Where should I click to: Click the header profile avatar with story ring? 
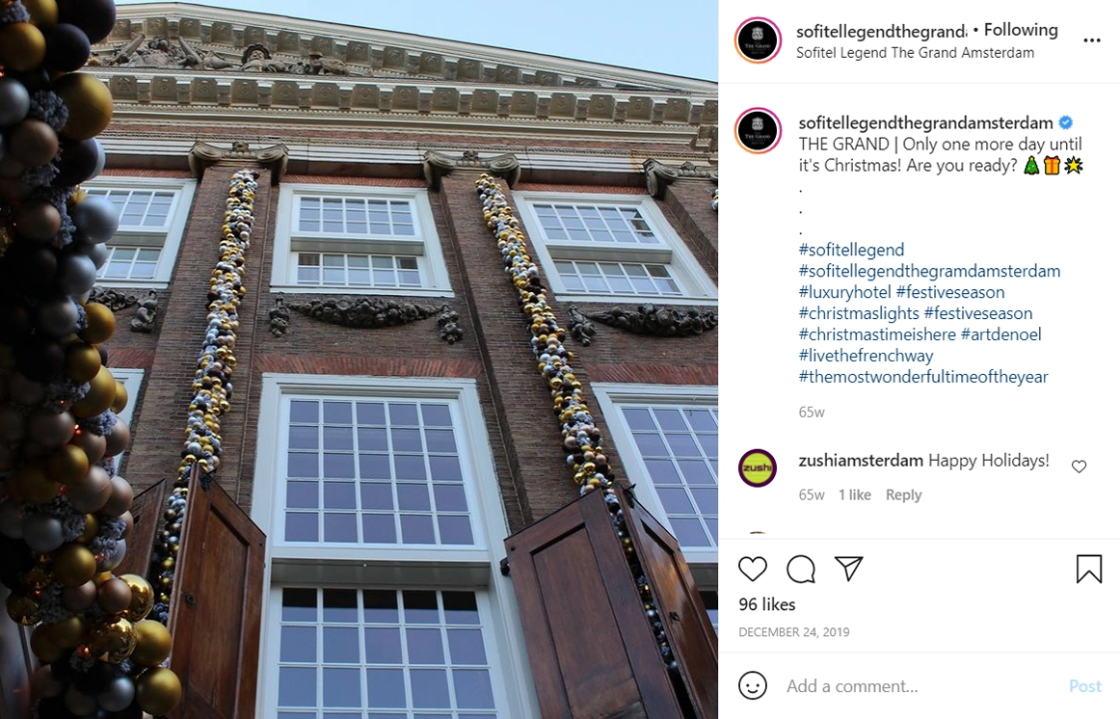point(758,40)
